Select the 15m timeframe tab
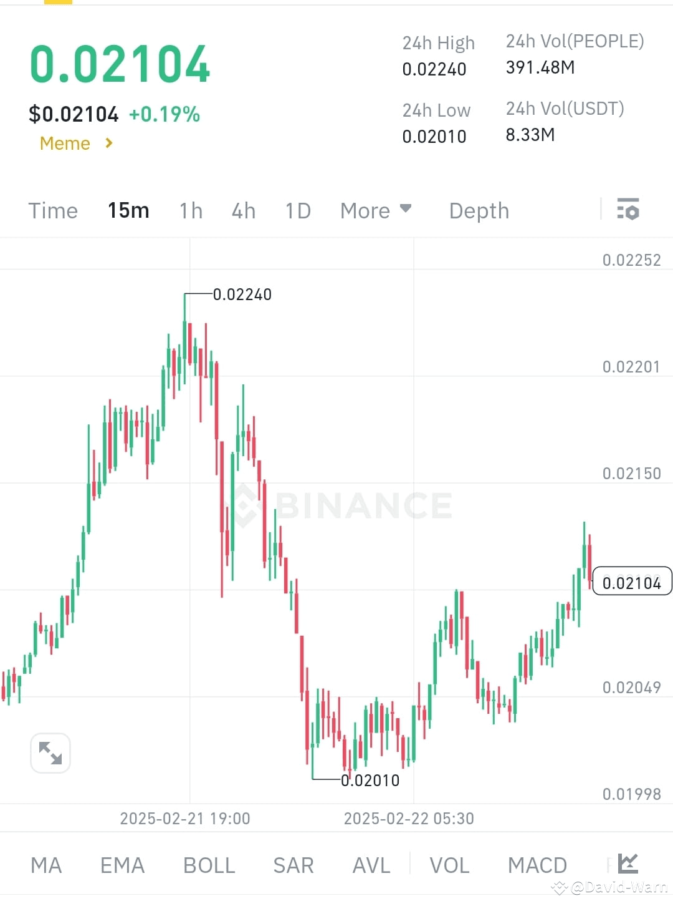 pos(128,210)
